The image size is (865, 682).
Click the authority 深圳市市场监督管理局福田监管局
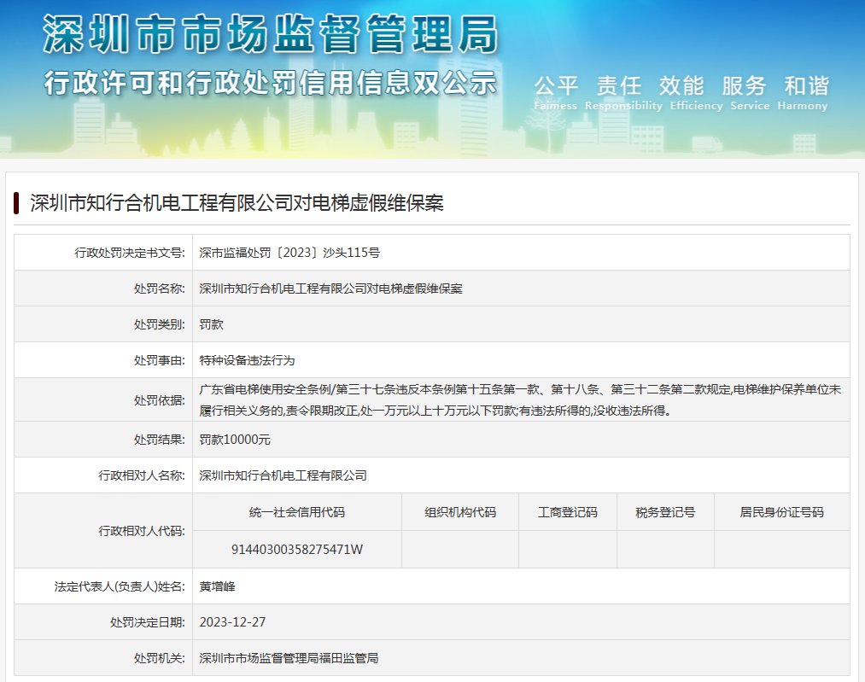tap(289, 658)
